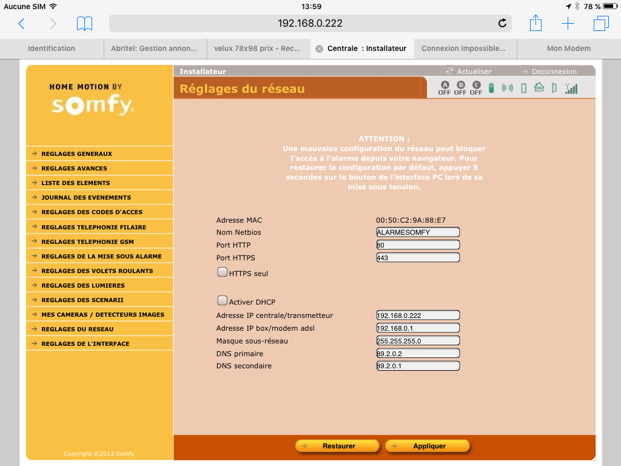Open REGLAGES DES SCENARII

click(x=99, y=300)
